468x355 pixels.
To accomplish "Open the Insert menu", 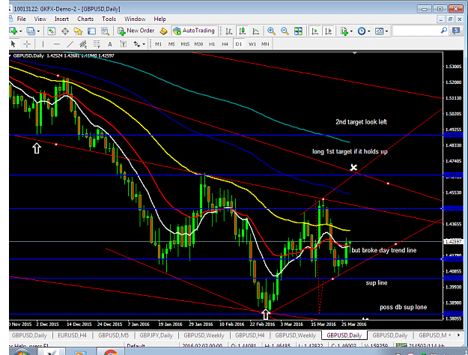I will [61, 19].
